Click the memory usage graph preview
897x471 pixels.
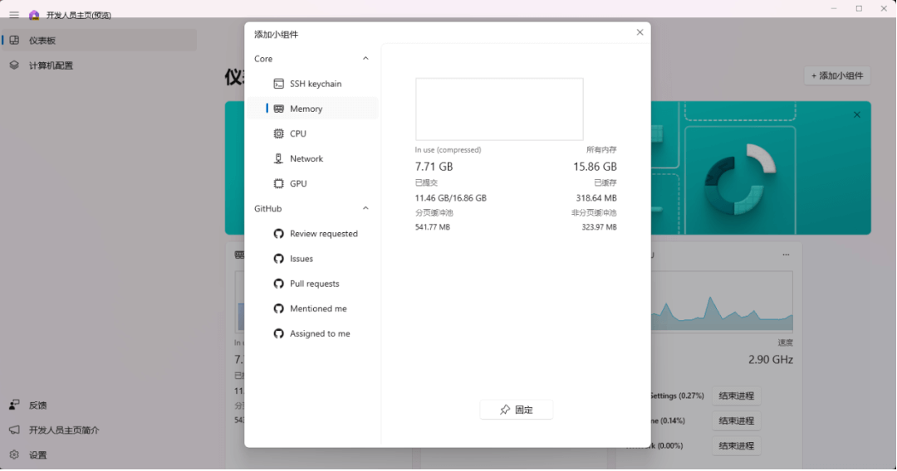[499, 109]
